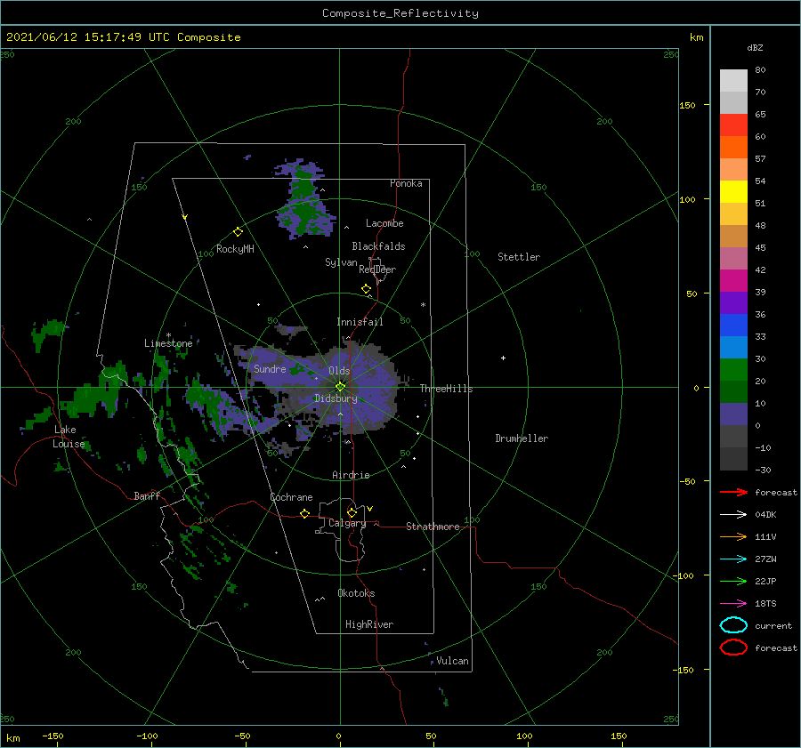Click the RockyMH label
Viewport: 801px width, 748px height.
pyautogui.click(x=235, y=249)
